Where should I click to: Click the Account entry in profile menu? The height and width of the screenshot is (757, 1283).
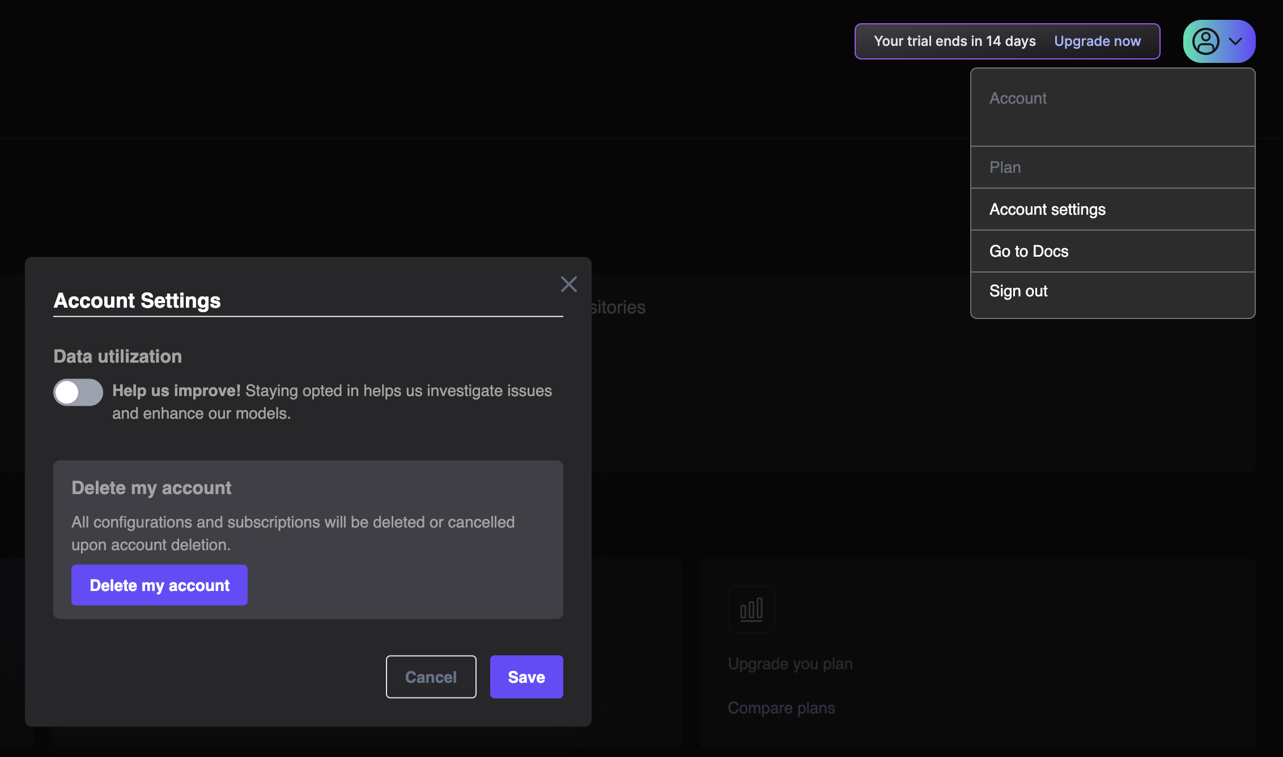pos(1112,108)
